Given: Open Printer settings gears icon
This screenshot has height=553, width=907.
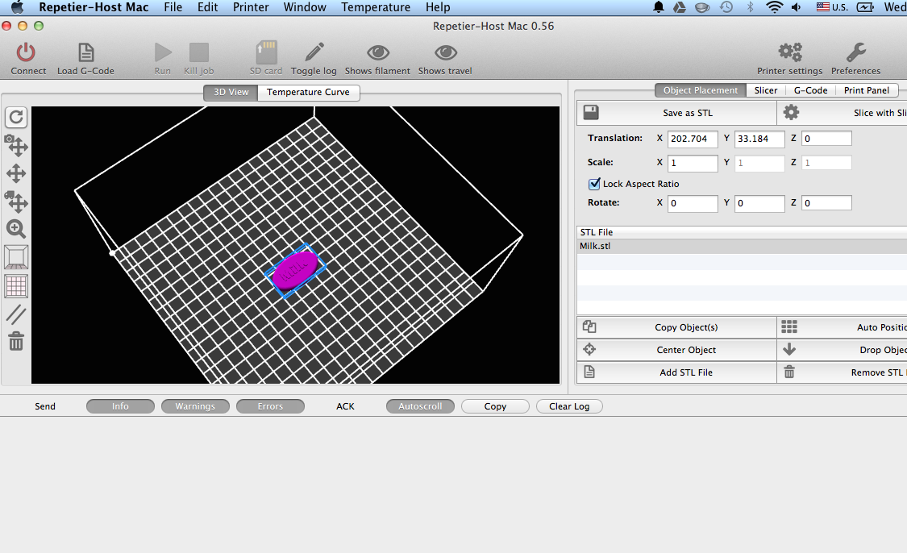Looking at the screenshot, I should [x=790, y=52].
